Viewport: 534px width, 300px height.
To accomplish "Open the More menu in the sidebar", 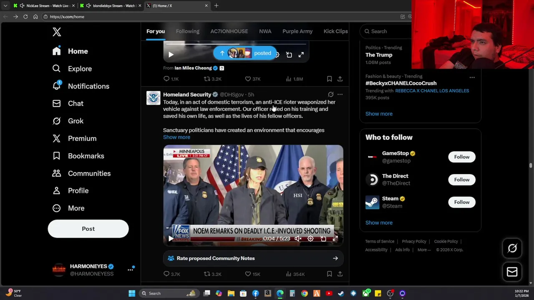I will pos(68,208).
